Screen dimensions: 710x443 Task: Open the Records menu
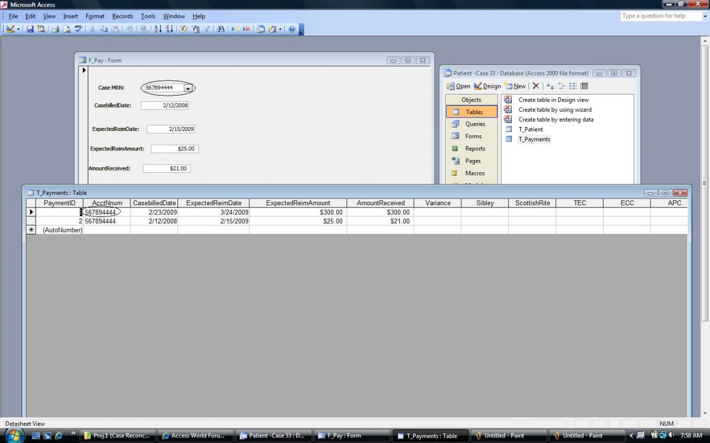tap(123, 16)
